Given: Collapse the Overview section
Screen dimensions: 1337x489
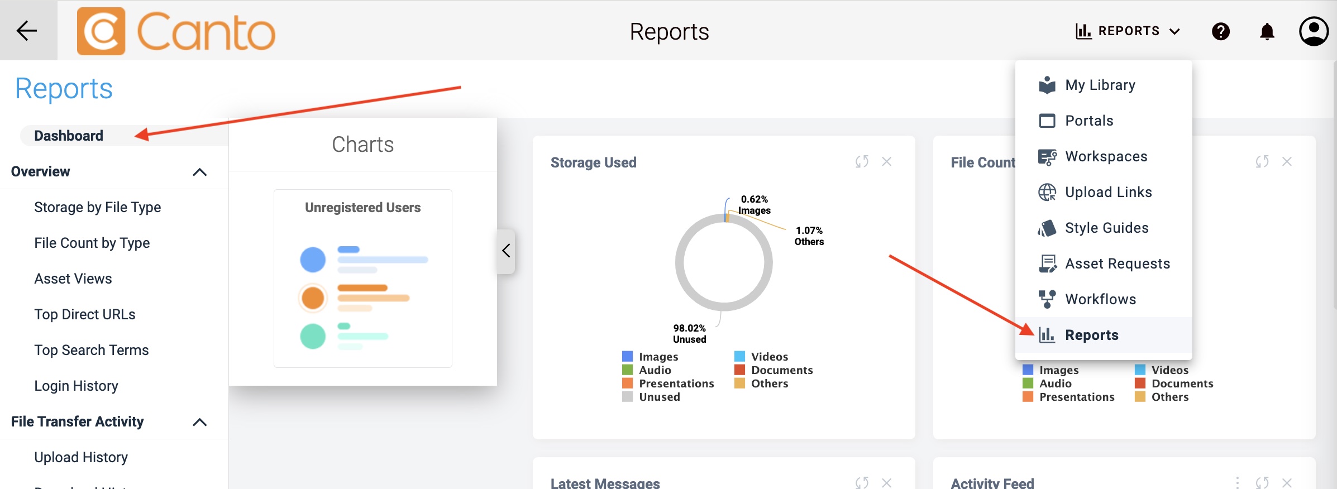Looking at the screenshot, I should pyautogui.click(x=199, y=172).
